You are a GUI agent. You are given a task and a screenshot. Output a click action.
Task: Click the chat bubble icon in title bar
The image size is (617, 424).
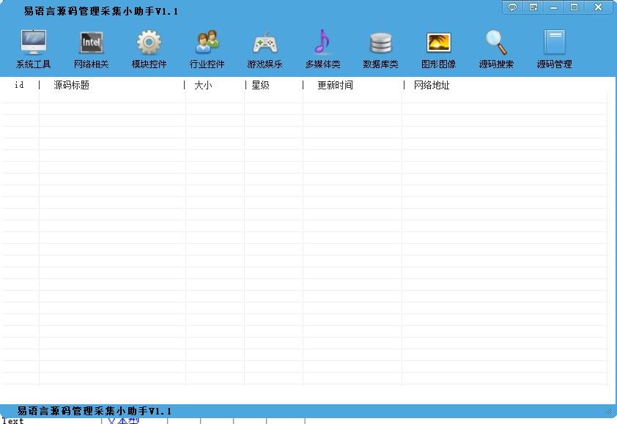(512, 7)
